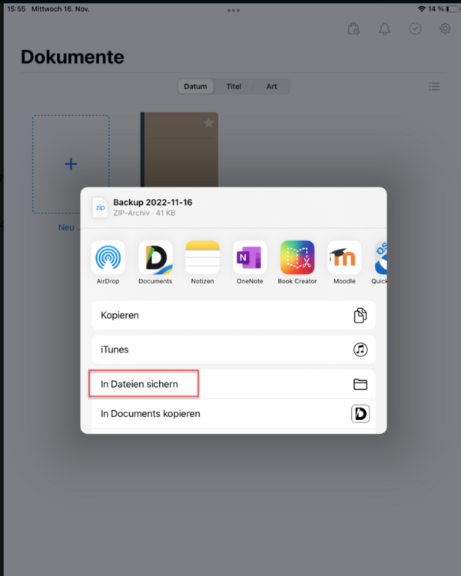Open the brown notebook thumbnail
461x576 pixels.
click(179, 150)
